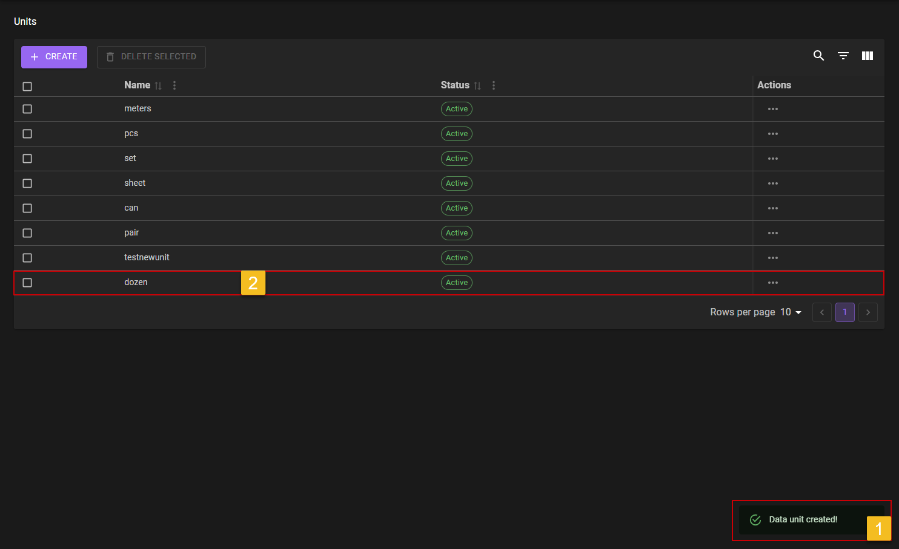Expand the Rows per page dropdown
Image resolution: width=899 pixels, height=549 pixels.
[x=791, y=312]
